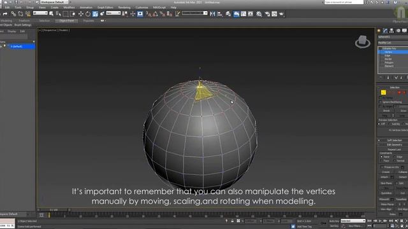This screenshot has width=408, height=229.
Task: Collapse the Editable Poly stack entry expander
Action: 380,48
